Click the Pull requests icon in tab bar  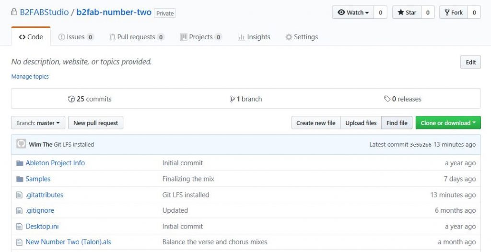[x=112, y=37]
